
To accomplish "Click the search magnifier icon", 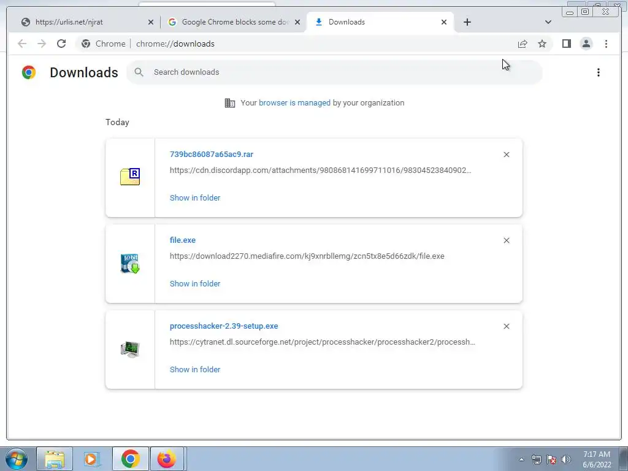I will coord(139,72).
